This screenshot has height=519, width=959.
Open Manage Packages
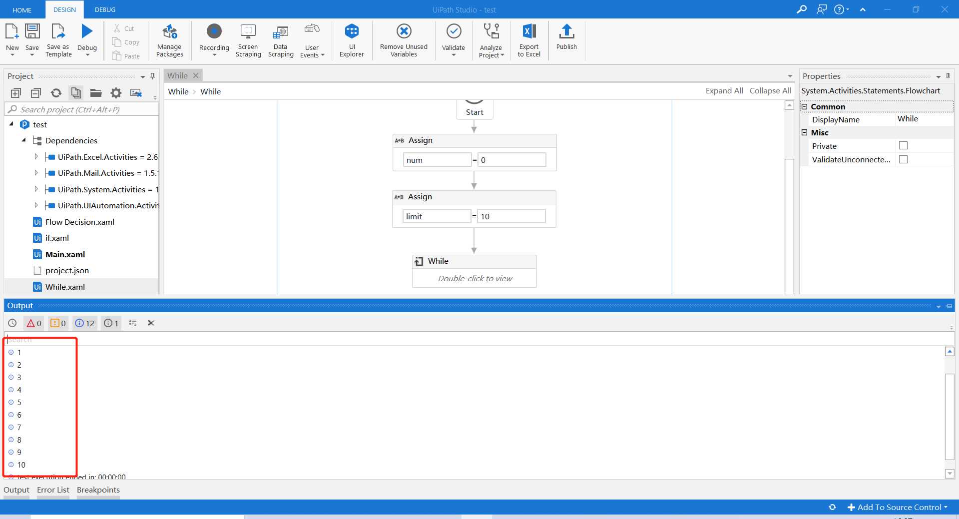coord(169,40)
